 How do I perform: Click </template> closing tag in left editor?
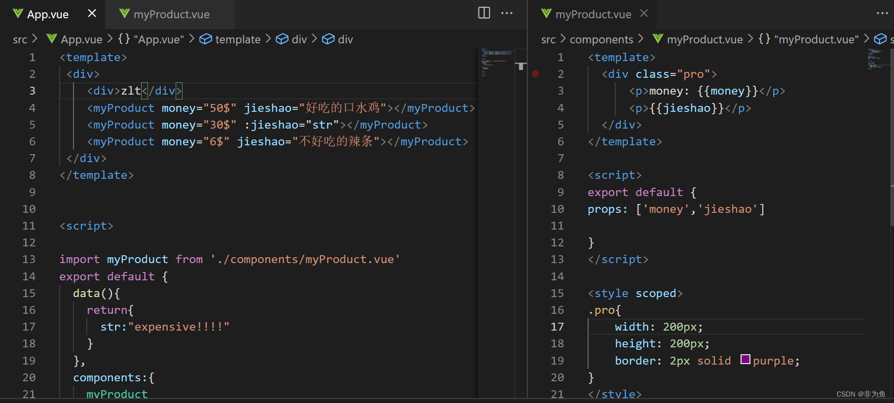click(96, 175)
